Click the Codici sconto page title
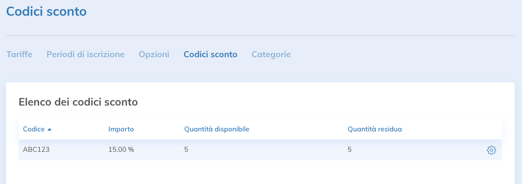Image resolution: width=522 pixels, height=184 pixels. pos(46,11)
